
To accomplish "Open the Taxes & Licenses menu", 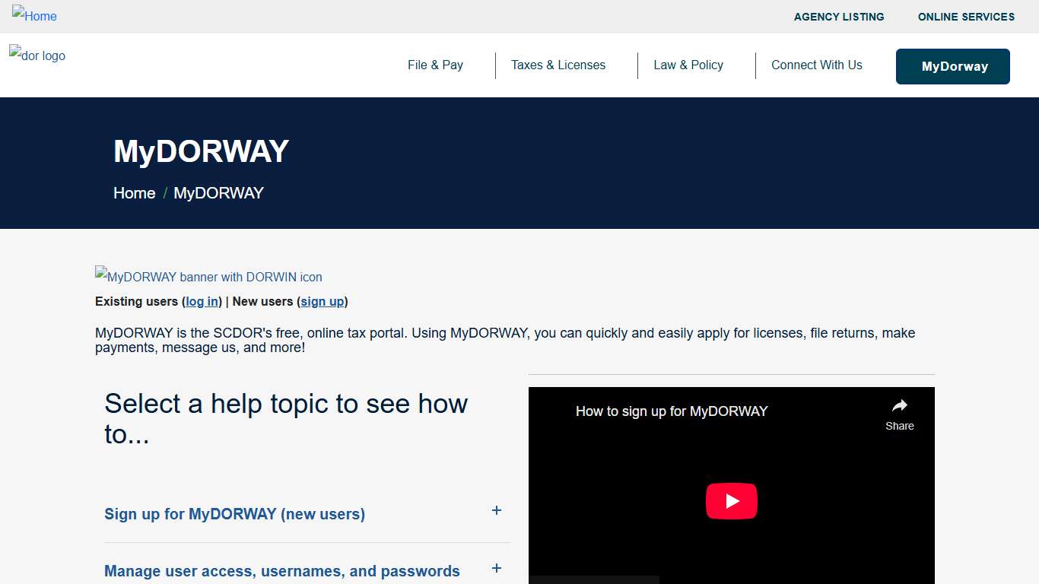I will [x=558, y=65].
